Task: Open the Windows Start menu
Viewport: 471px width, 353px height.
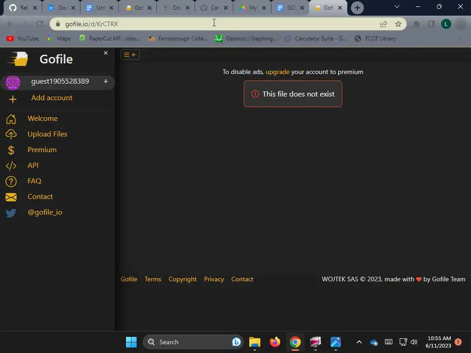Action: point(131,342)
